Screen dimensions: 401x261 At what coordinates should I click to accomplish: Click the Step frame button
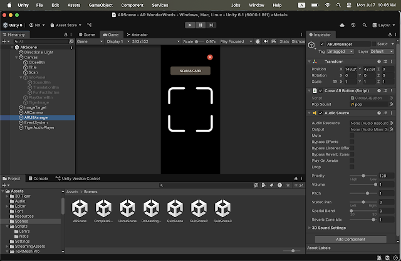(211, 25)
